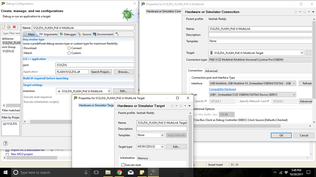Switch to the Debugger tab
Image resolution: width=316 pixels, height=177 pixels.
(68, 34)
